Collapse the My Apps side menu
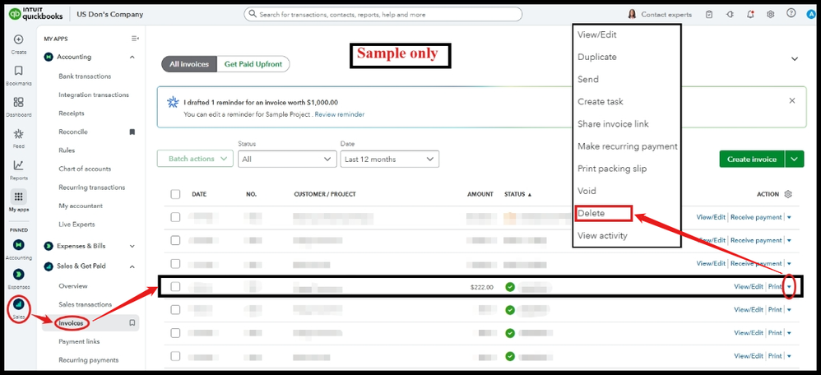821x375 pixels. 135,39
